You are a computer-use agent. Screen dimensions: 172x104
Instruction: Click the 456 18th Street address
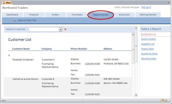(x=111, y=79)
